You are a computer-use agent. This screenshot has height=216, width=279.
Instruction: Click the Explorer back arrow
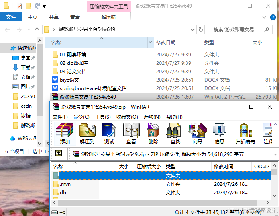point(7,30)
